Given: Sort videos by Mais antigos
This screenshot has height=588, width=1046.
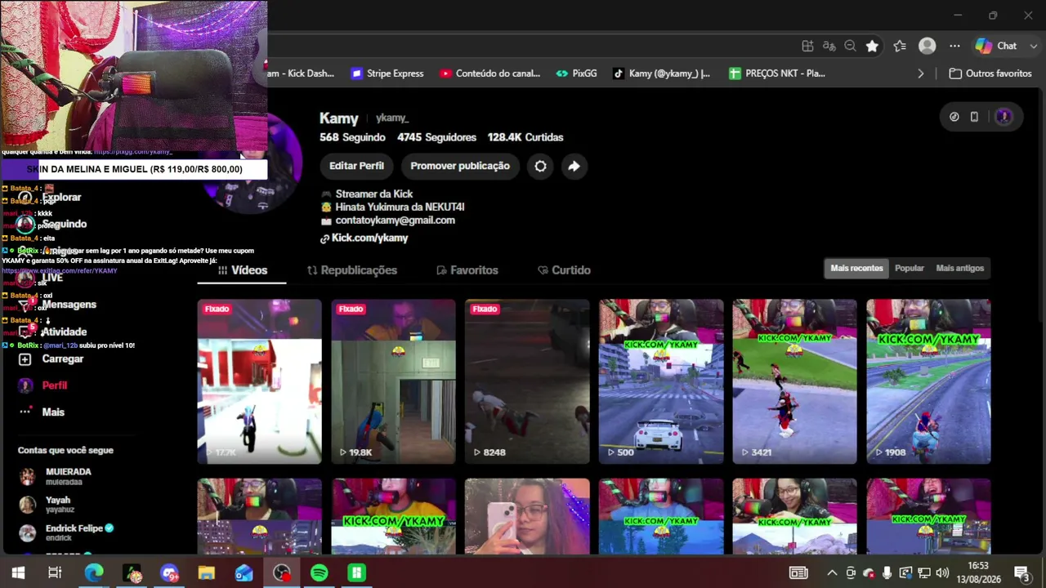Looking at the screenshot, I should point(959,268).
